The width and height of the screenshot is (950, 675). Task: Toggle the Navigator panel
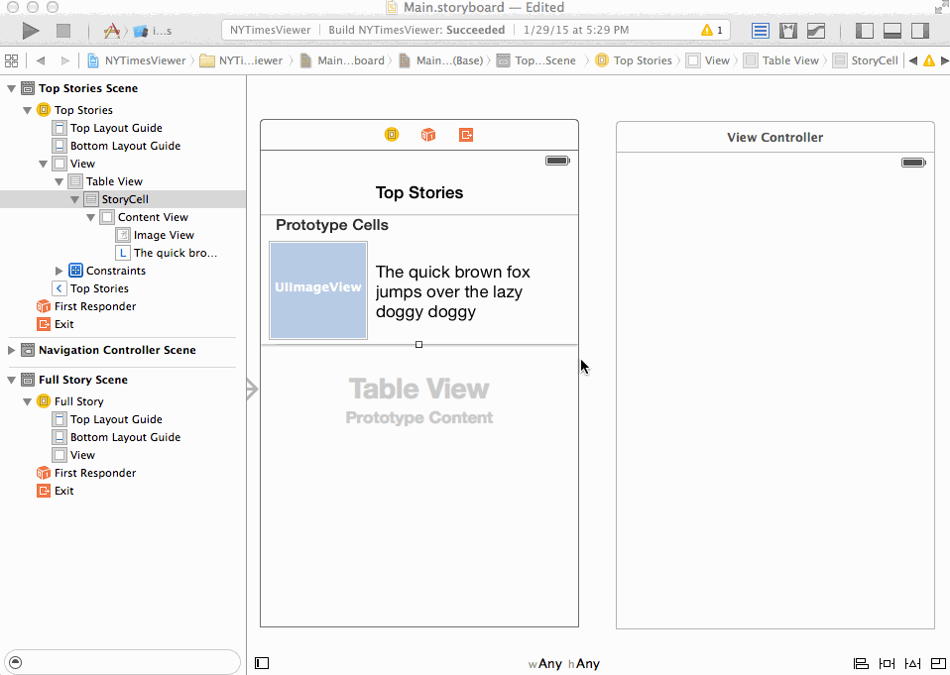coord(865,31)
